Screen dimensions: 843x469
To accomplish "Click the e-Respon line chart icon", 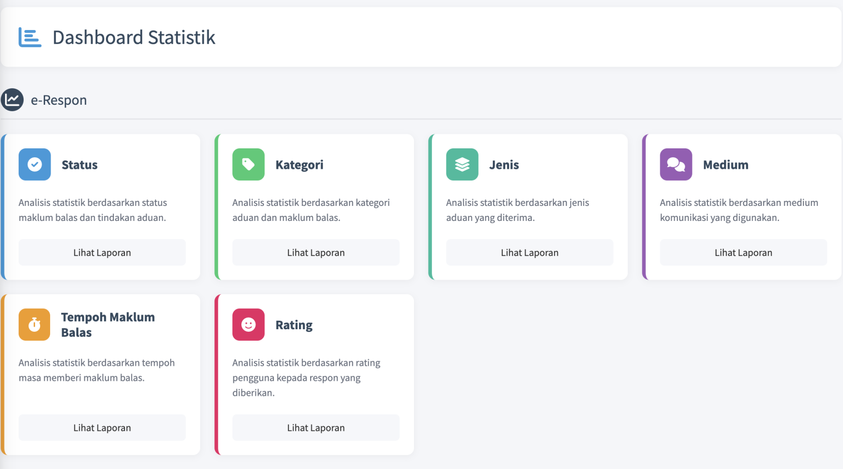I will click(x=12, y=100).
